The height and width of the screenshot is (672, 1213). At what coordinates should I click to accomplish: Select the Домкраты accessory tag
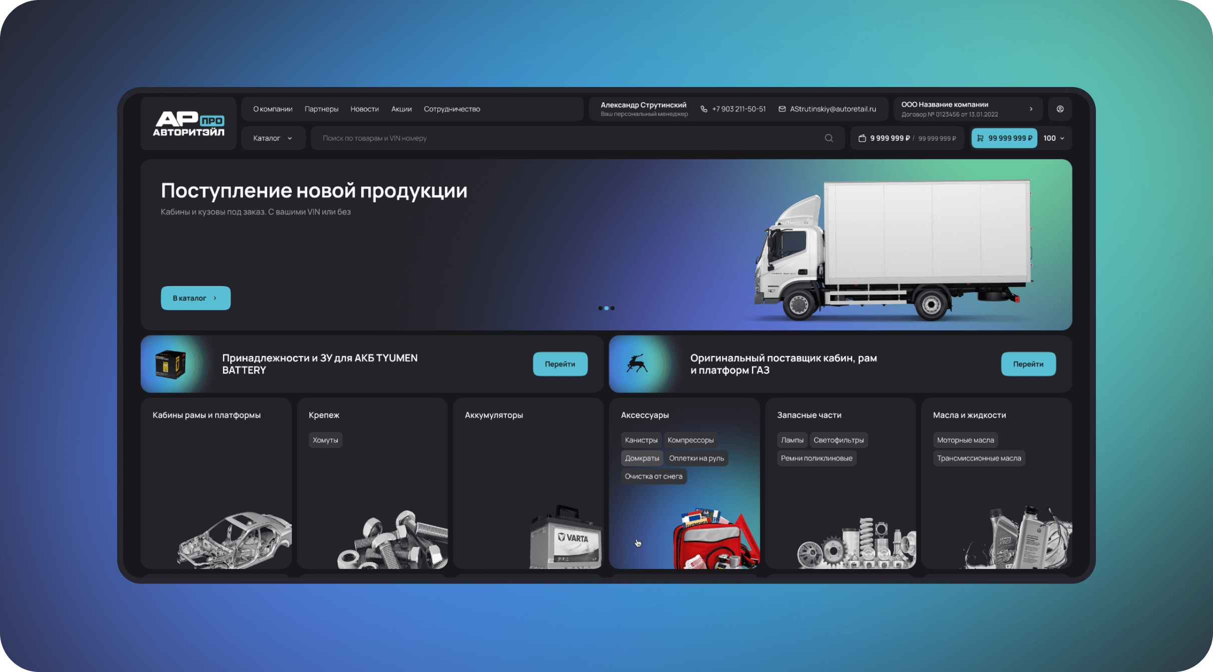pyautogui.click(x=642, y=458)
